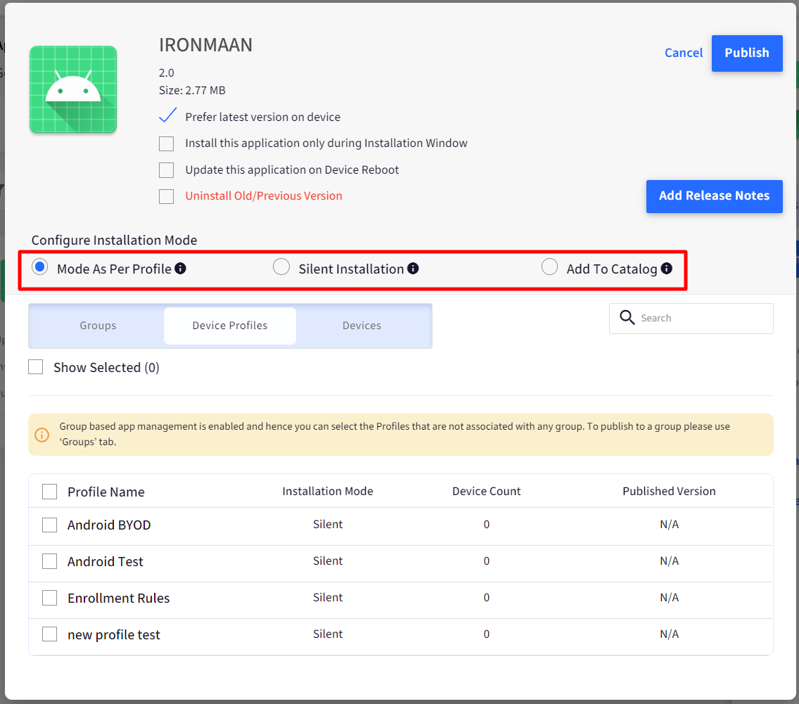799x704 pixels.
Task: Open the Devices tab
Action: tap(362, 326)
